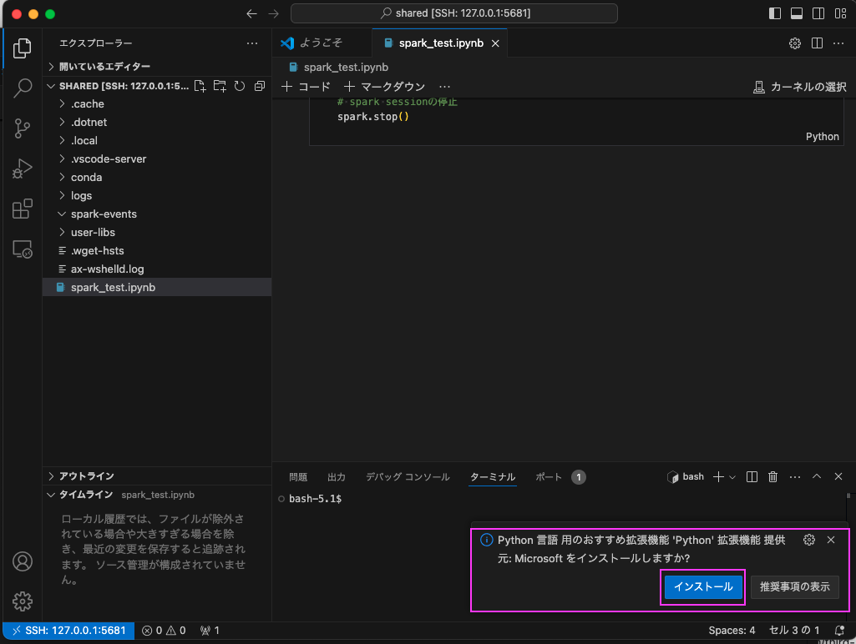Create a new folder in SHARED folder
Viewport: 856px width, 644px height.
click(x=220, y=86)
